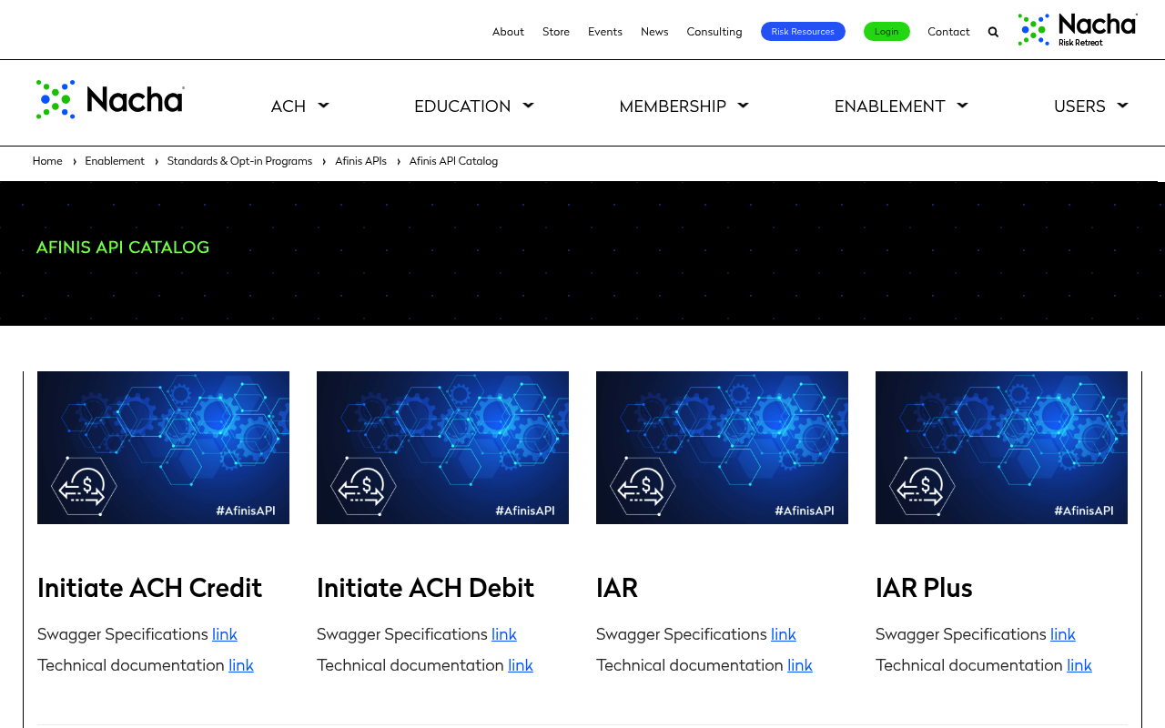Click the Initiate ACH Credit thumbnail image
This screenshot has height=728, width=1165.
tap(163, 448)
